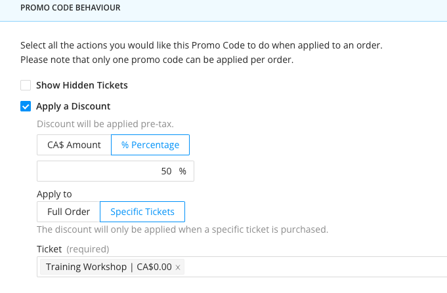Screen dimensions: 447x293
Task: Switch discount type to CA$ Amount
Action: [74, 145]
